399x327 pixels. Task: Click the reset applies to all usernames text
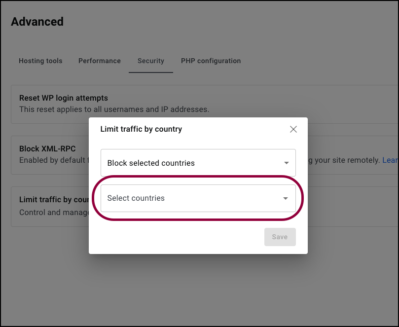(114, 109)
